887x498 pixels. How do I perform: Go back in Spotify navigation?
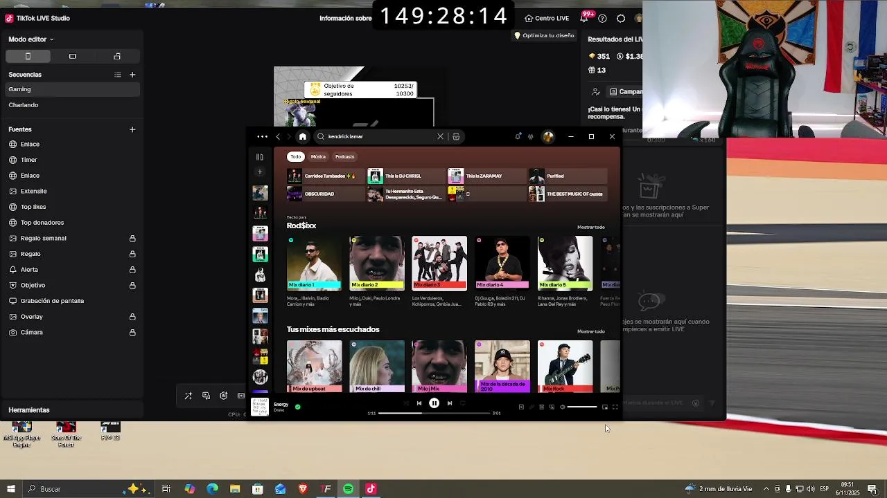(278, 136)
